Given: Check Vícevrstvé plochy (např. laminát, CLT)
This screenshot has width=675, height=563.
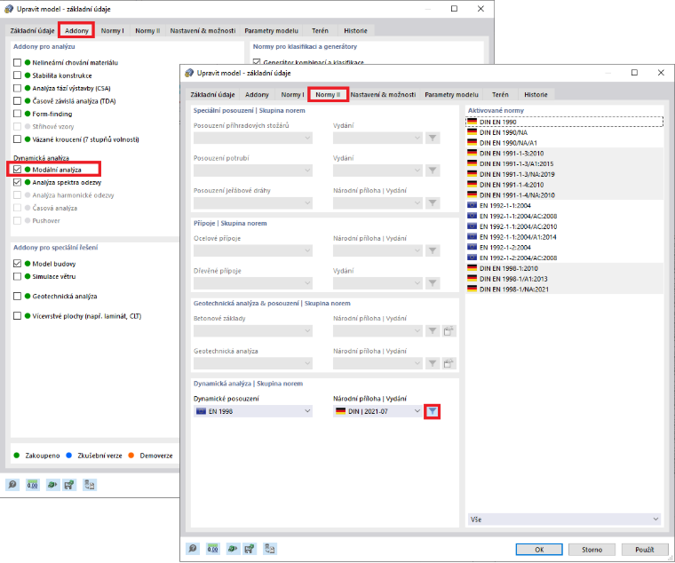Looking at the screenshot, I should 17,316.
